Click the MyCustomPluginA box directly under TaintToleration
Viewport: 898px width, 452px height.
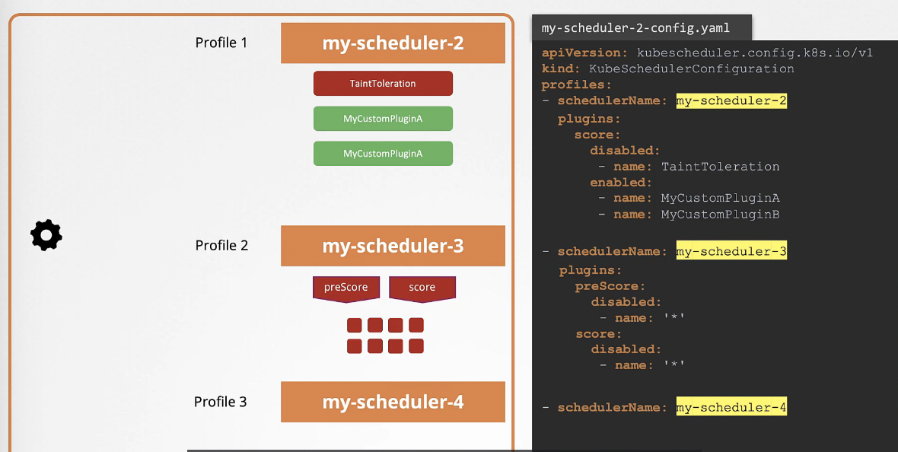coord(383,119)
